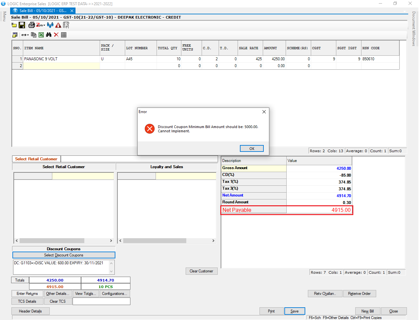
Task: Click the printer icon in toolbar
Action: pyautogui.click(x=31, y=25)
